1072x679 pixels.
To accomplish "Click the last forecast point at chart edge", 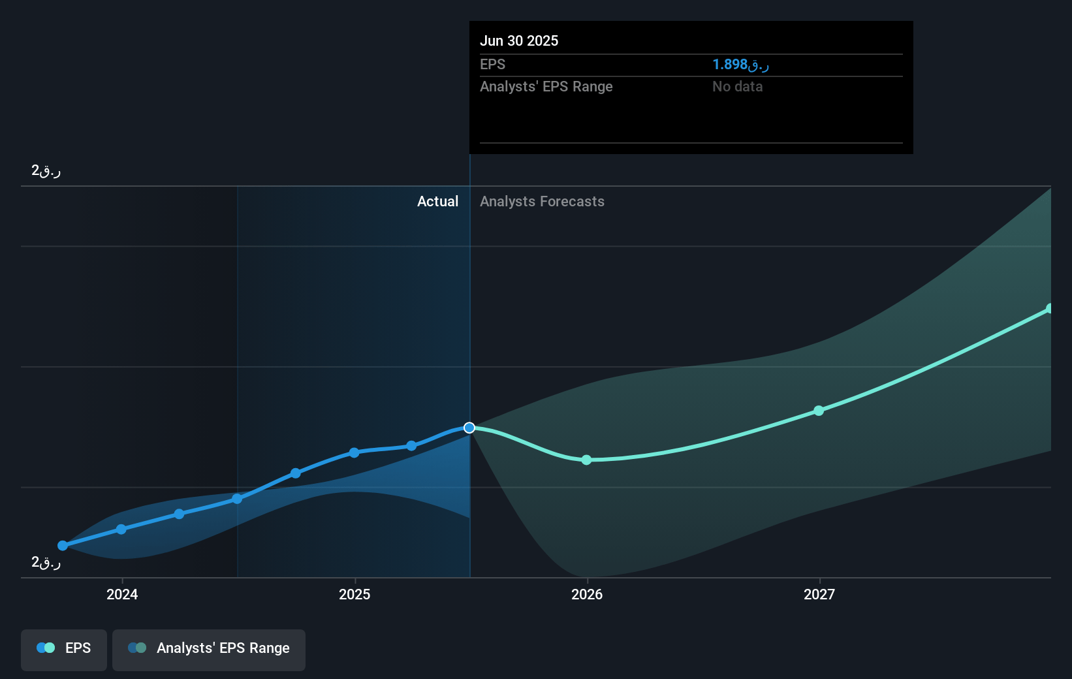I will pyautogui.click(x=1049, y=308).
